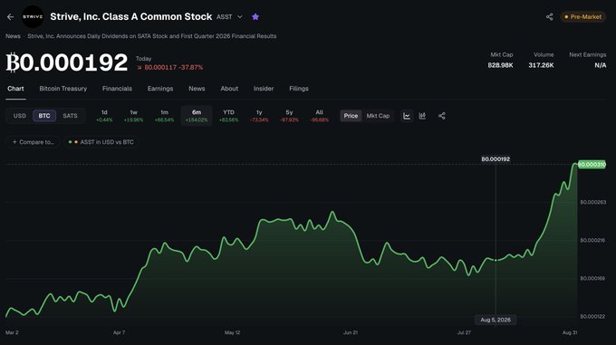Click the Next Earnings N/A value

(601, 65)
